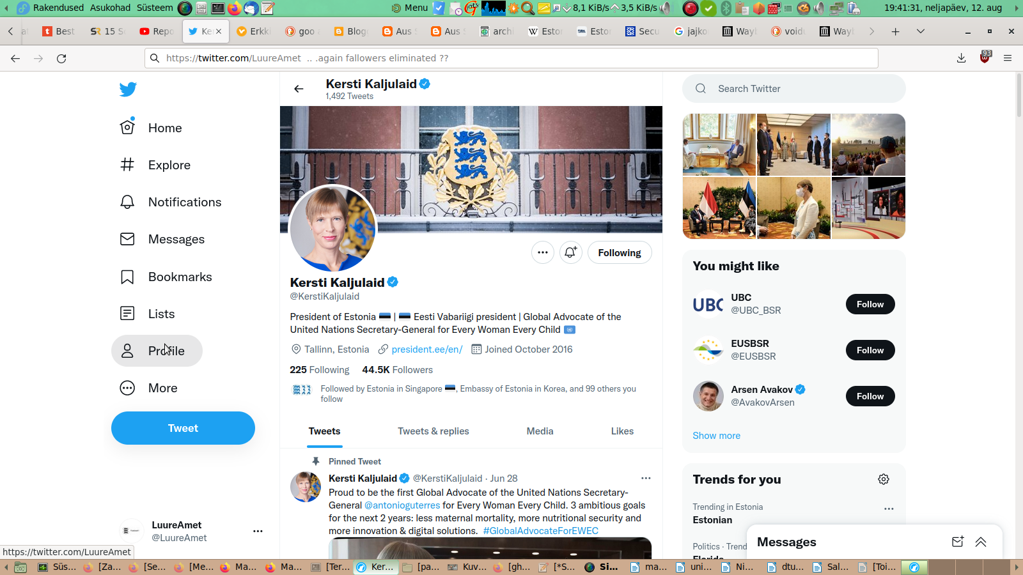
Task: Open Bookmarks in the sidebar
Action: pos(166,277)
